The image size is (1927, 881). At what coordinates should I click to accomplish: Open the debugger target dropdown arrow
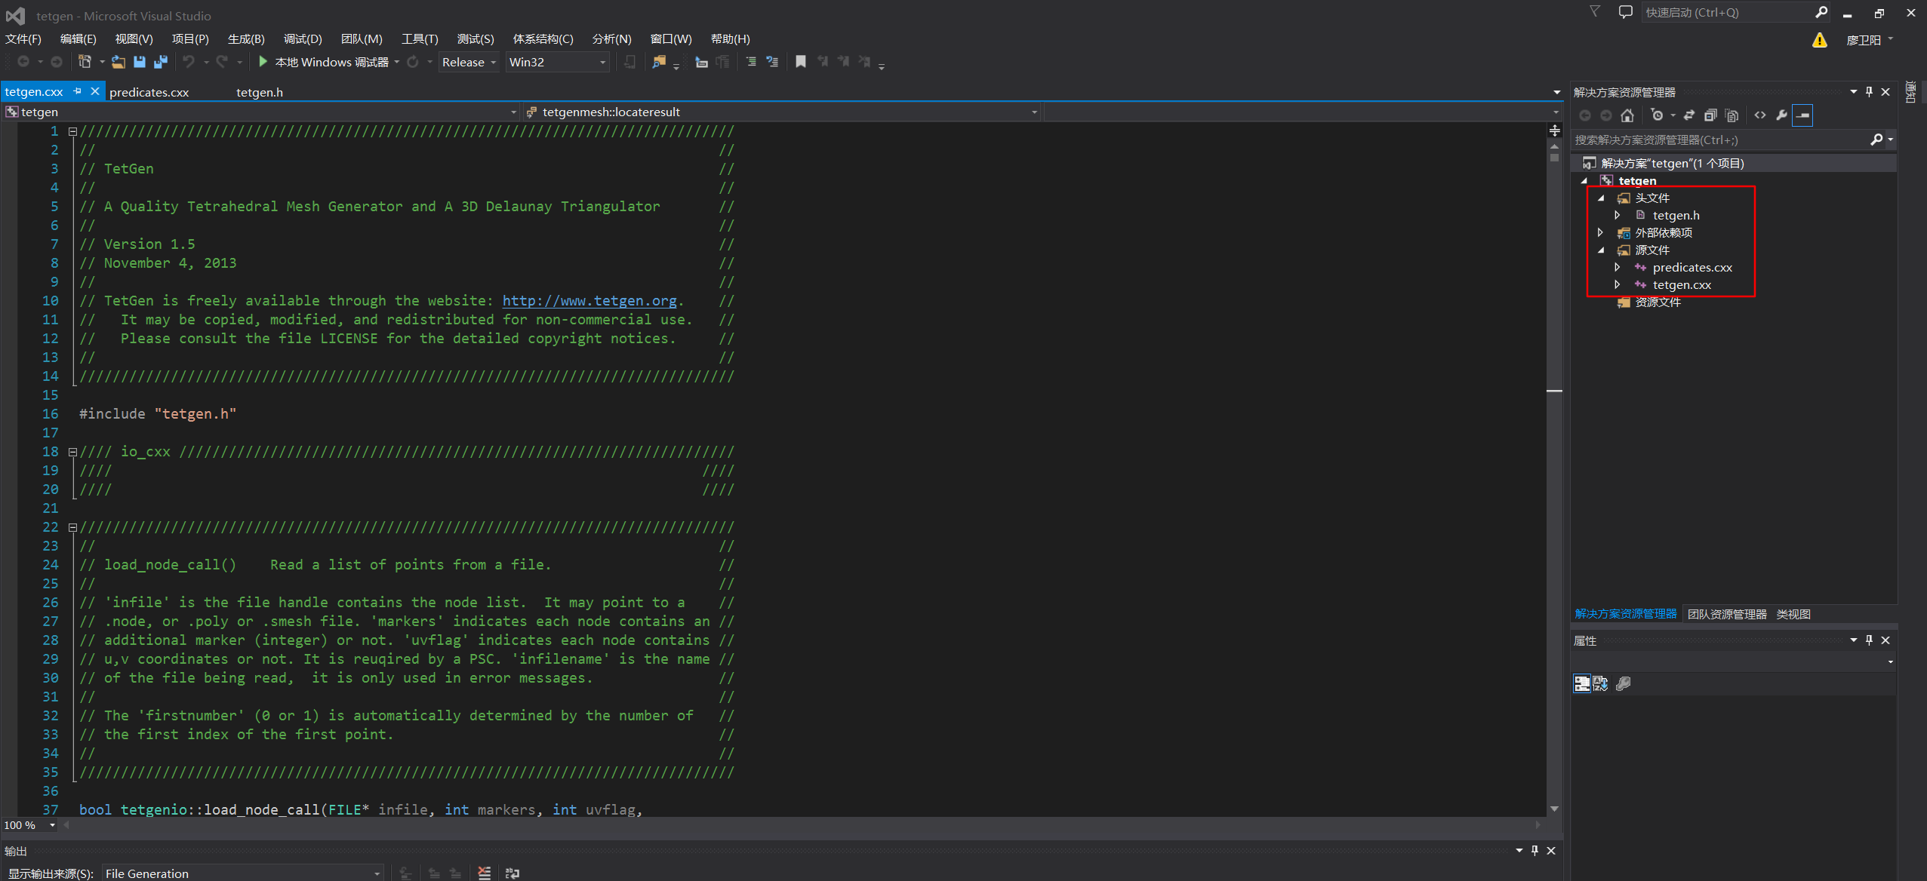coord(397,62)
